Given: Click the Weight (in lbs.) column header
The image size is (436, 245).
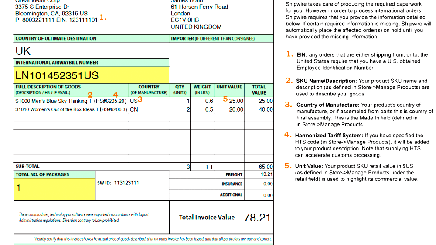Looking at the screenshot, I should click(202, 89).
